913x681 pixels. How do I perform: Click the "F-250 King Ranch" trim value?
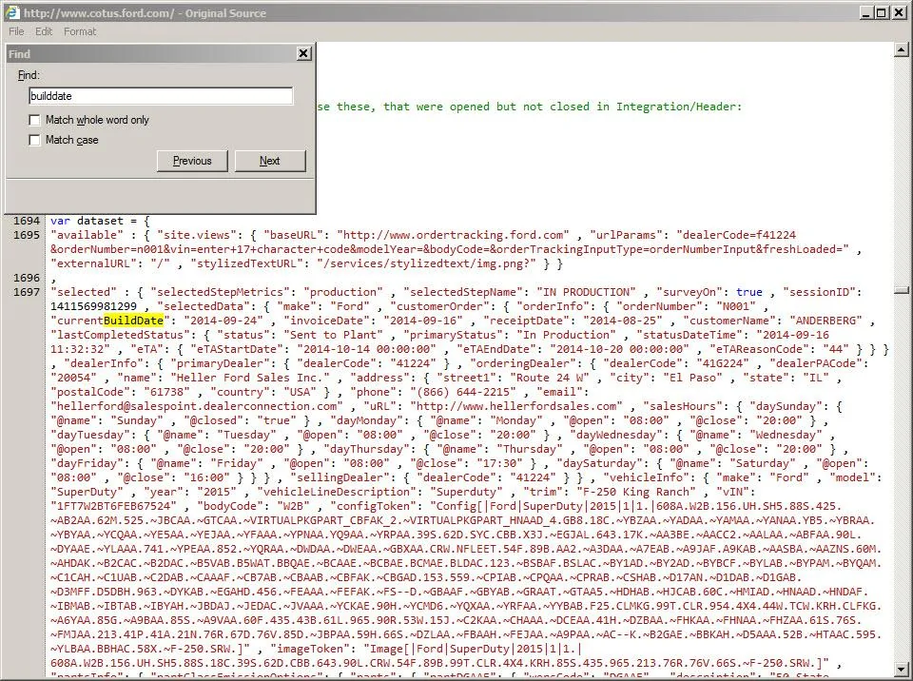(636, 492)
